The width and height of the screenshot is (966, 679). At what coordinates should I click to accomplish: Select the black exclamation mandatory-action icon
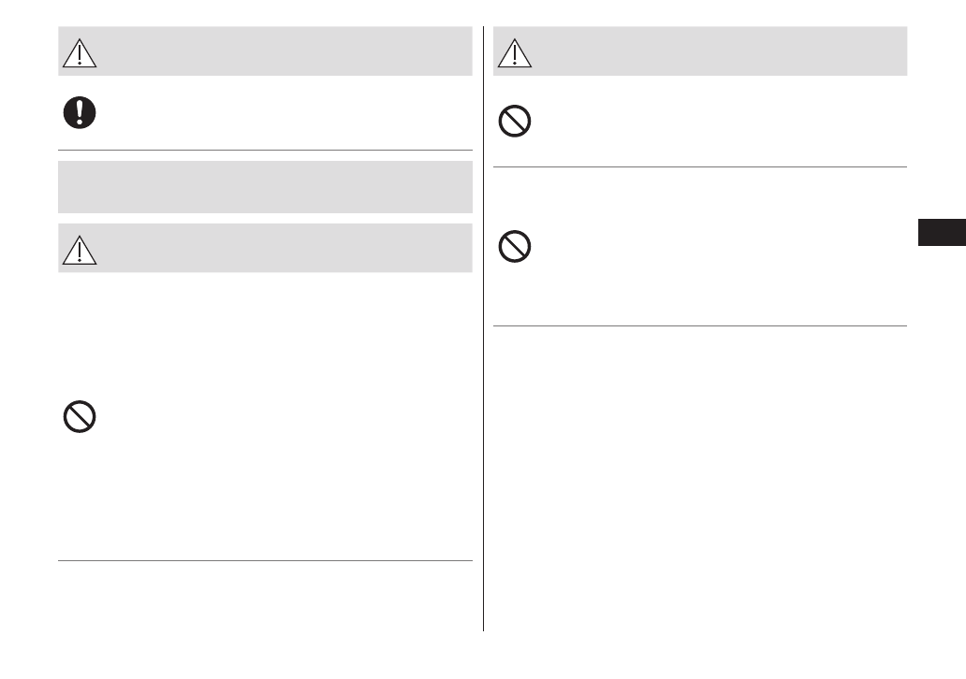click(80, 112)
